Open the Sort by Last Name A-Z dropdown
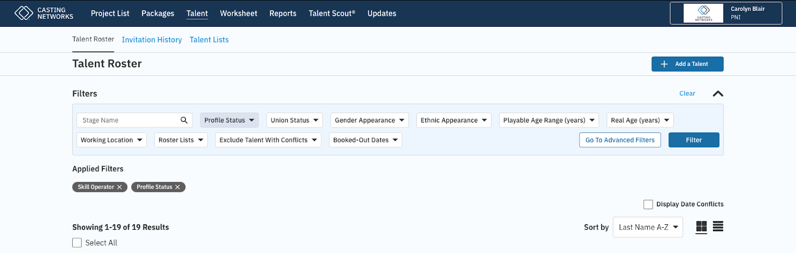 click(648, 227)
